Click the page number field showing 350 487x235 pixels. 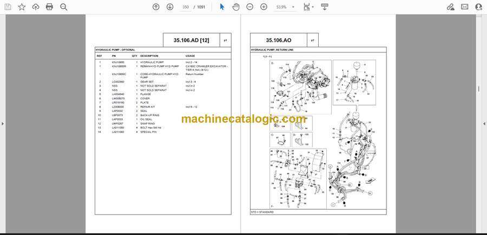point(186,7)
